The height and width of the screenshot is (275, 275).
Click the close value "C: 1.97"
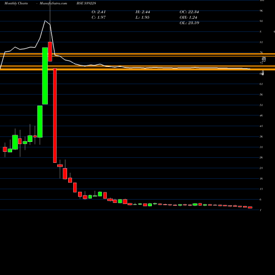[98, 18]
